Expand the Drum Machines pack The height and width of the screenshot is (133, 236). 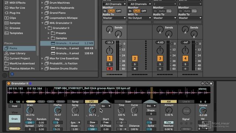(42, 3)
